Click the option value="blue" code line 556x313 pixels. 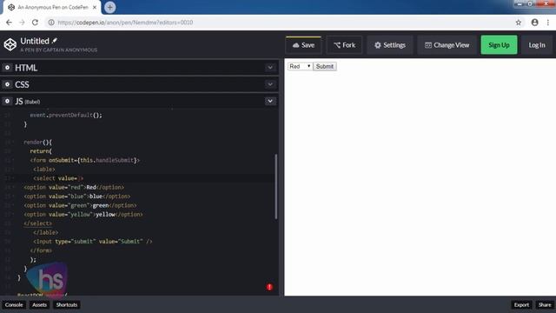pos(77,196)
